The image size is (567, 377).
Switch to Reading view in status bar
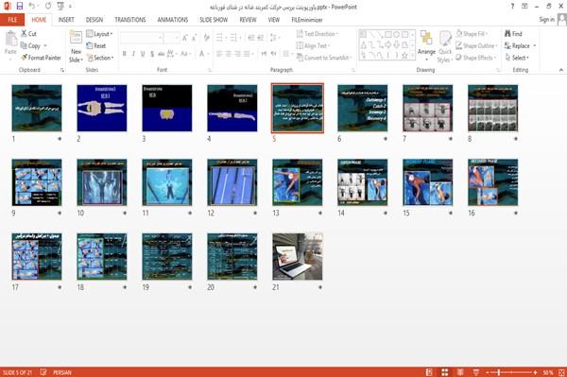click(x=460, y=372)
